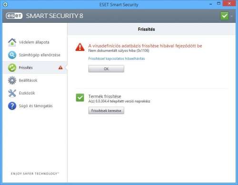
Task: Expand dropdown arrow next to header checkmark
Action: click(231, 16)
